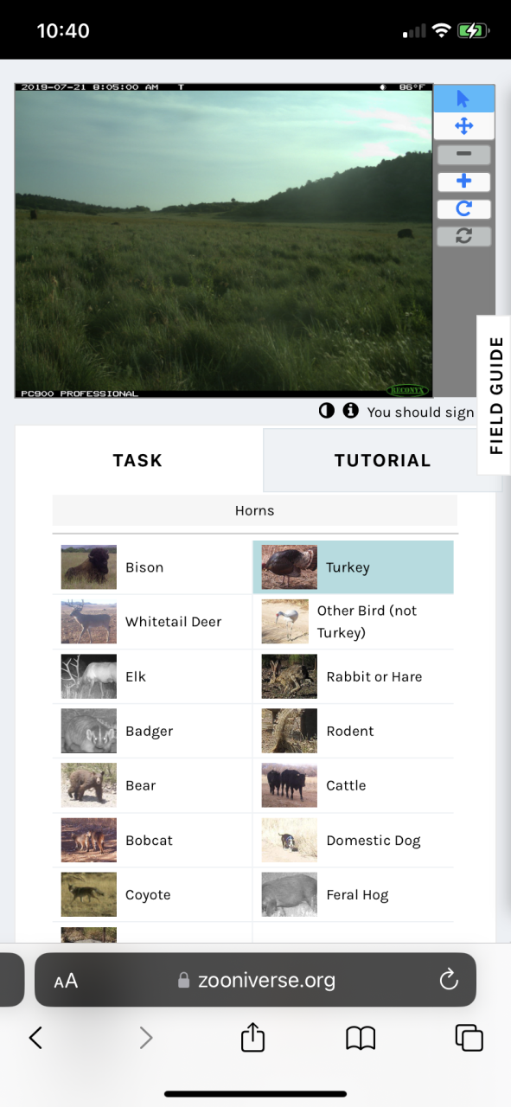This screenshot has width=511, height=1107.
Task: Open Safari bookmarks
Action: pos(361,1038)
